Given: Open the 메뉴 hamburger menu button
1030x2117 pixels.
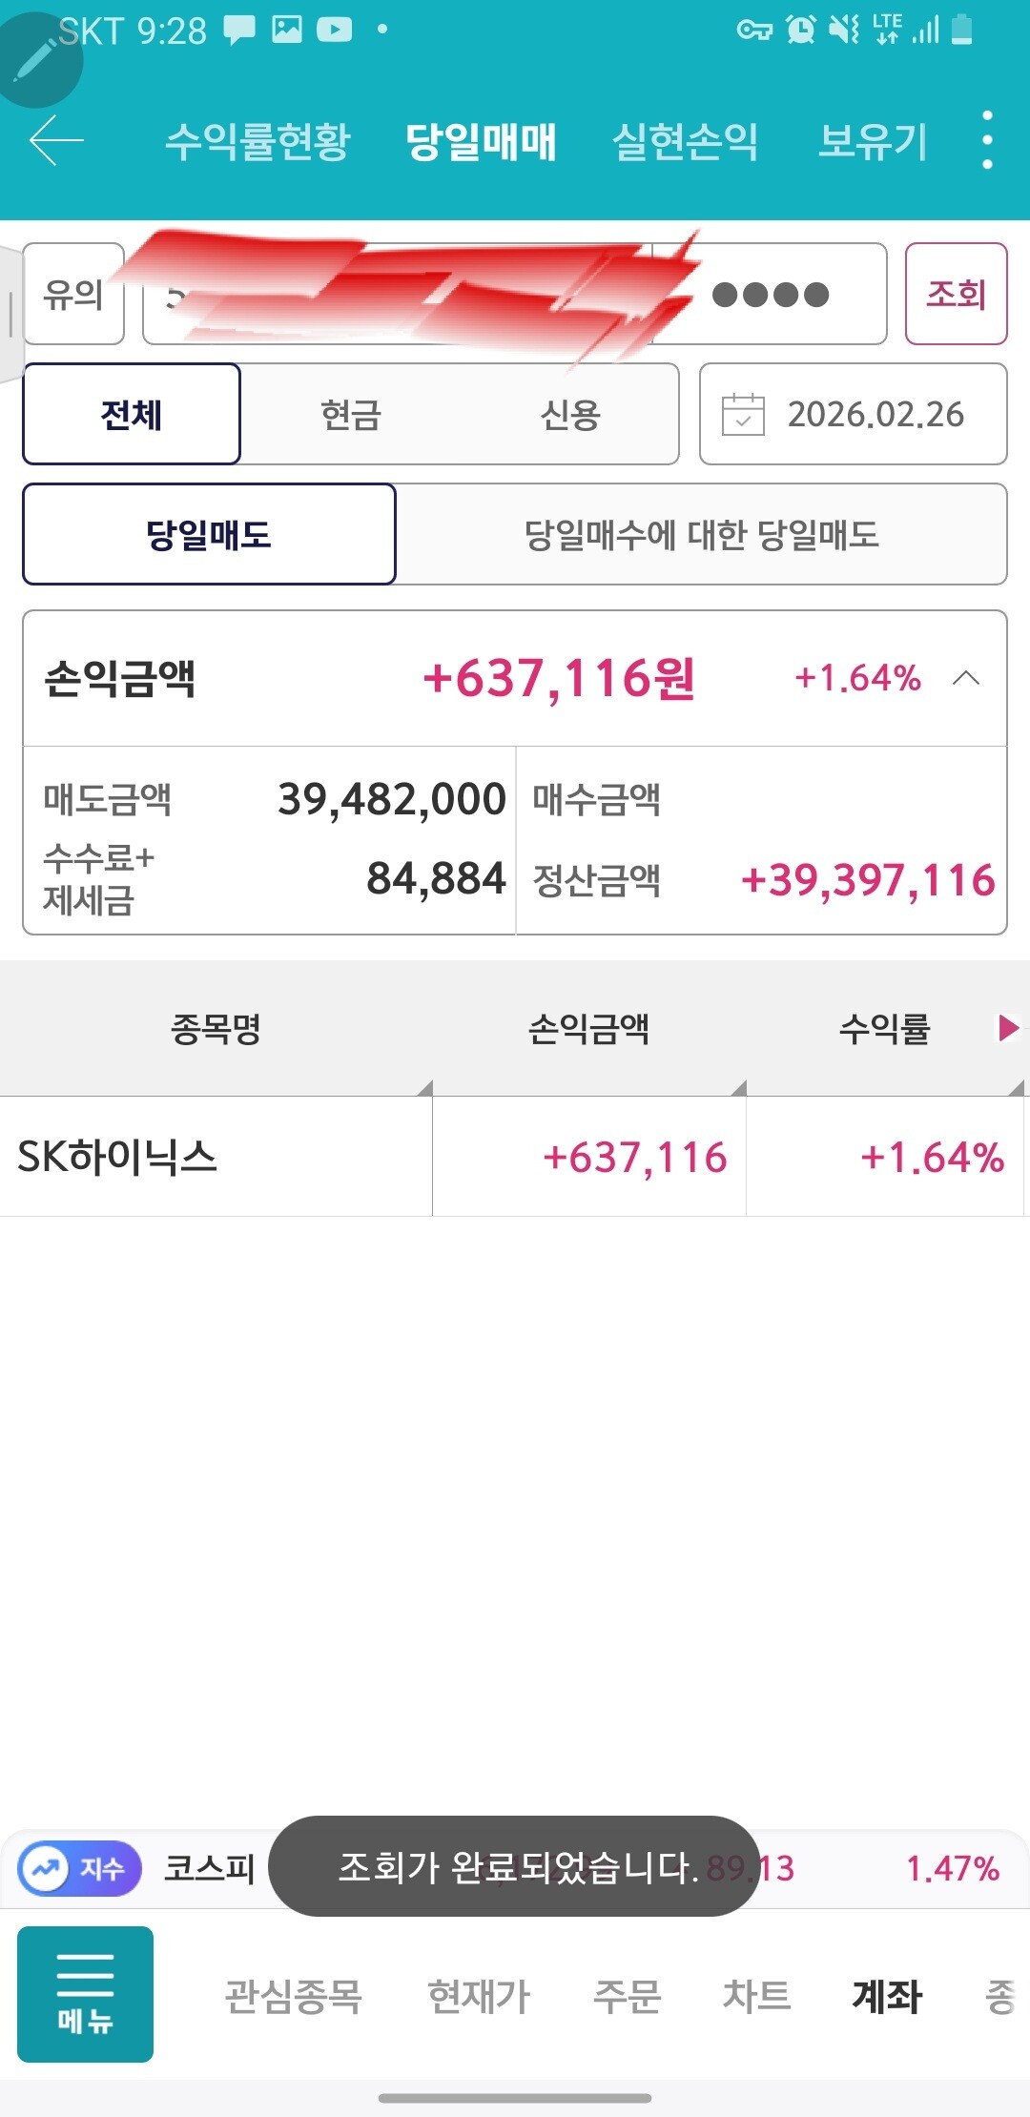Looking at the screenshot, I should [85, 1994].
